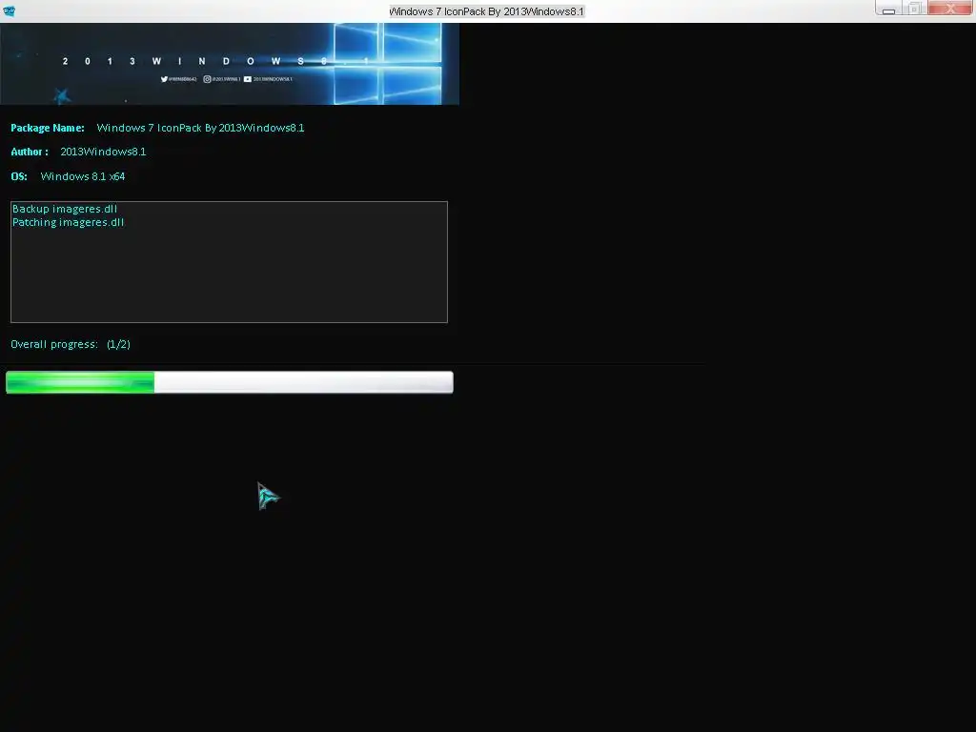Click the window title text in title bar
The height and width of the screenshot is (732, 976).
pyautogui.click(x=487, y=11)
